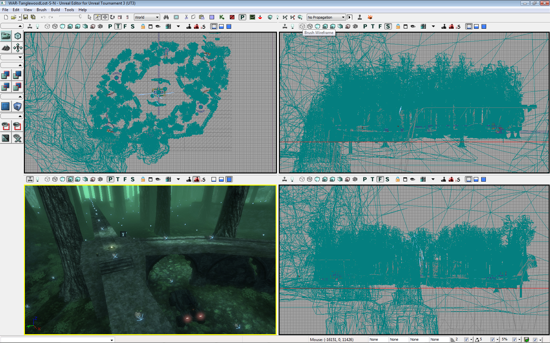Open show flags dropdown in perspective viewport toolbar
Viewport: 550px width, 343px height.
[178, 179]
